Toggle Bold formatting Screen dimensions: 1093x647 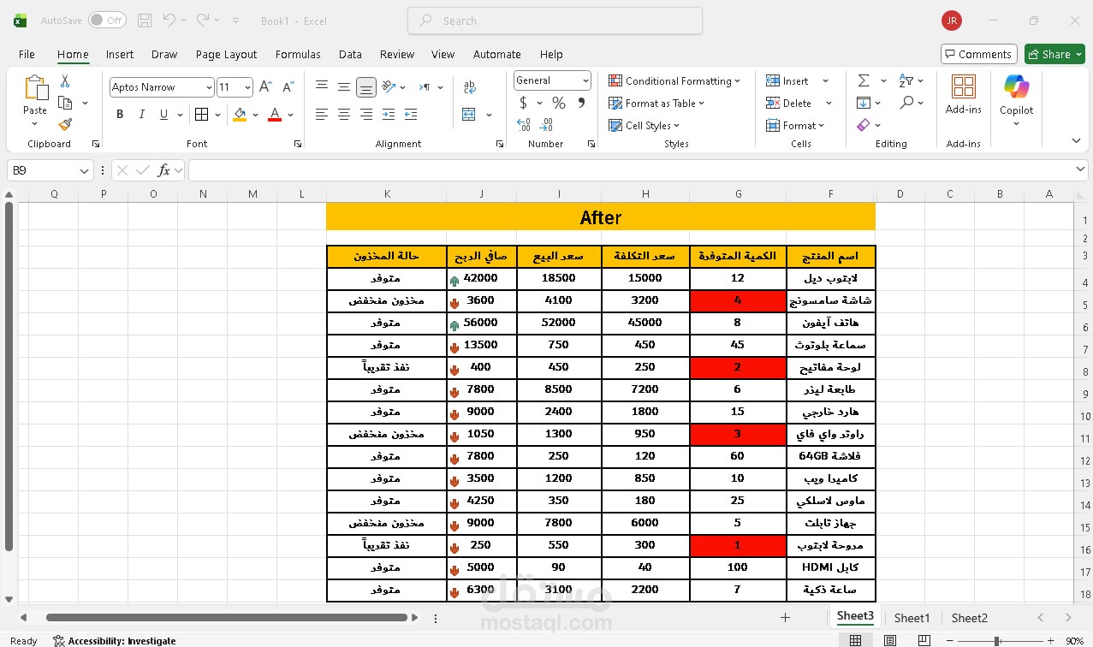click(120, 115)
